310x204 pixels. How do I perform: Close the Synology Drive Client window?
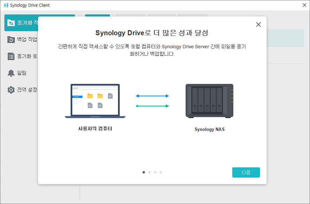point(305,5)
